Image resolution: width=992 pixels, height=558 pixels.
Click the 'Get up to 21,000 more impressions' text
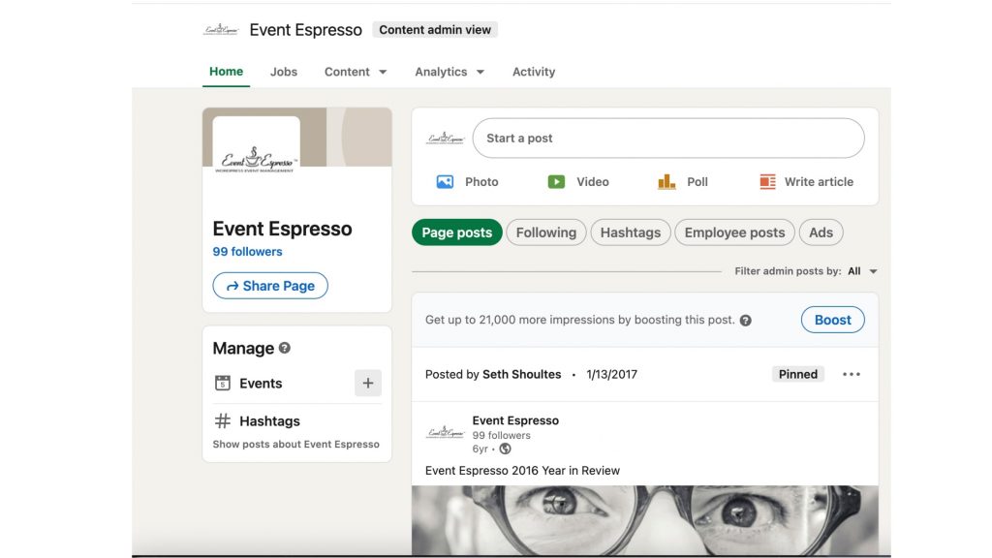[x=580, y=320]
